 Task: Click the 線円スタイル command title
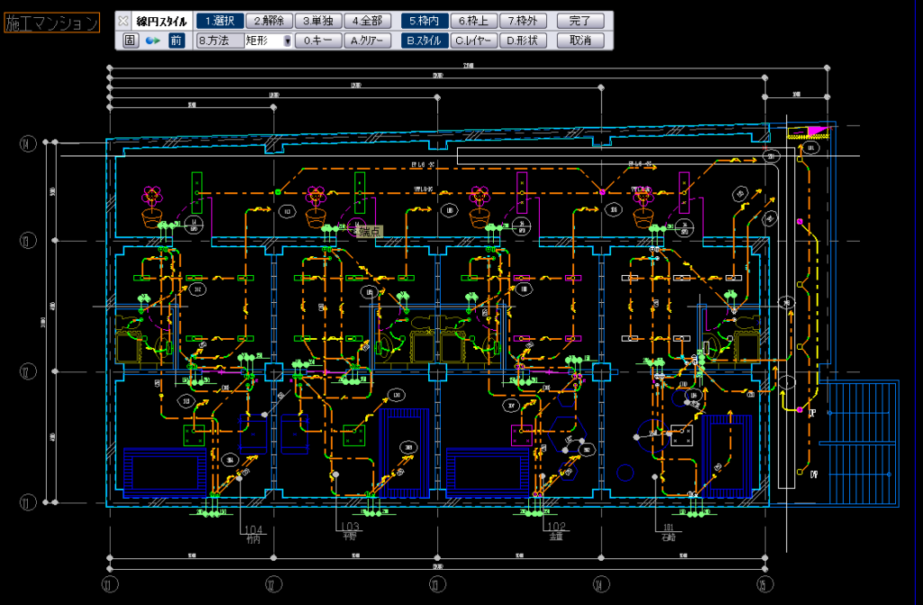click(161, 22)
